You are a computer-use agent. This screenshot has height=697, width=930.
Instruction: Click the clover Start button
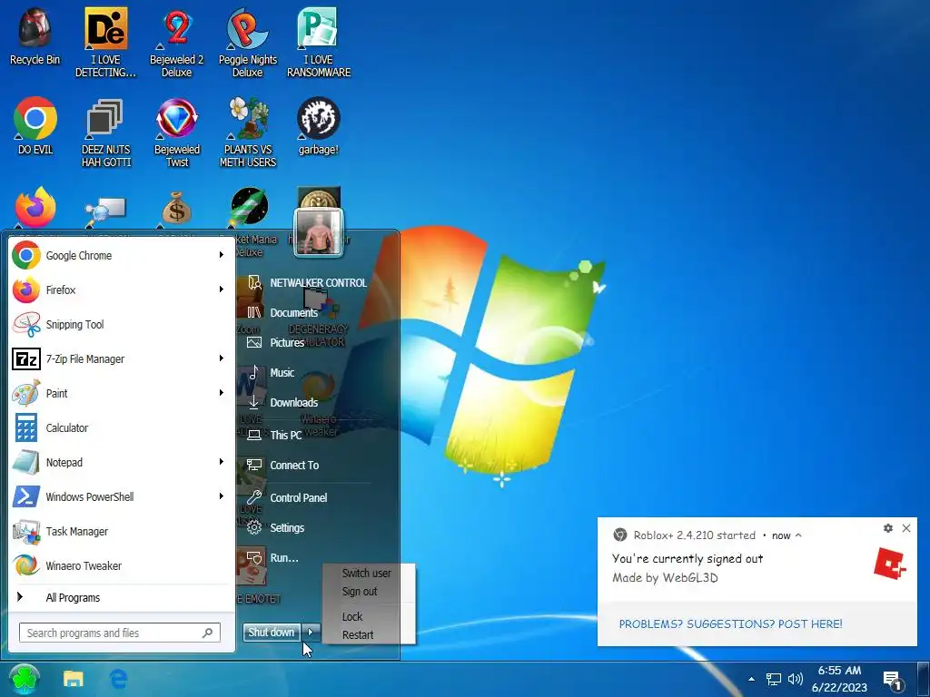click(x=25, y=679)
